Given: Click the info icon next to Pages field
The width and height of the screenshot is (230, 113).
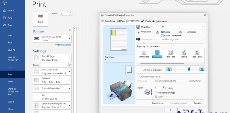Looking at the screenshot, I should [x=70, y=65].
